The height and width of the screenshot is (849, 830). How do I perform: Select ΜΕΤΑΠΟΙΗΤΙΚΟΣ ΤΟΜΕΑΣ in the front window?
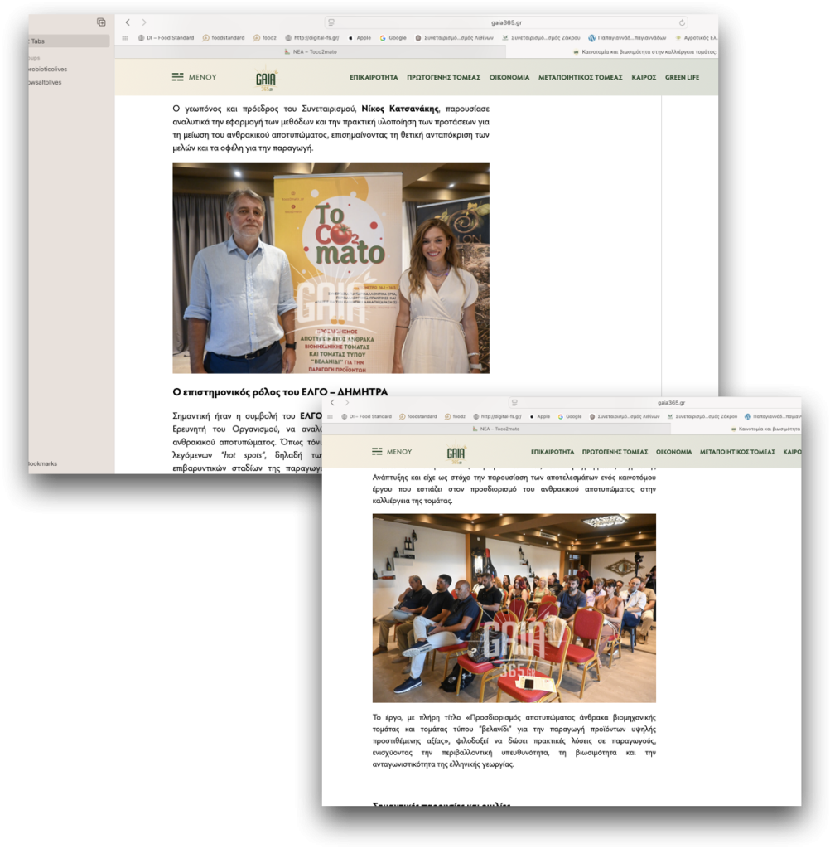point(737,452)
